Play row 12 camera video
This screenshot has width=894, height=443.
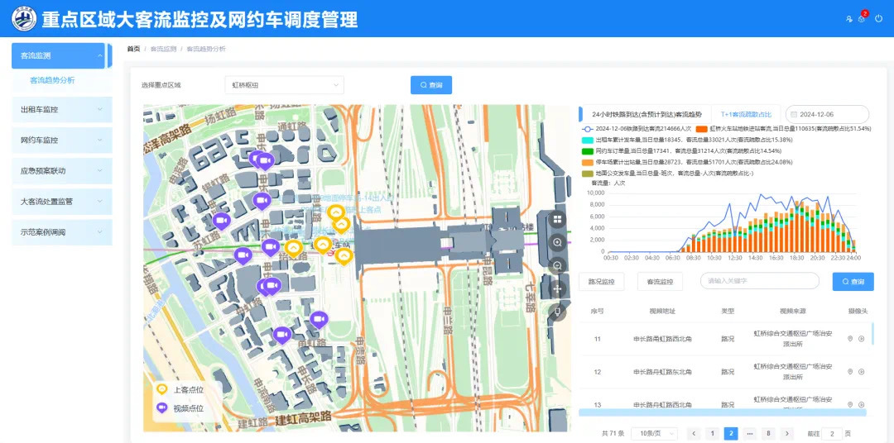(861, 372)
